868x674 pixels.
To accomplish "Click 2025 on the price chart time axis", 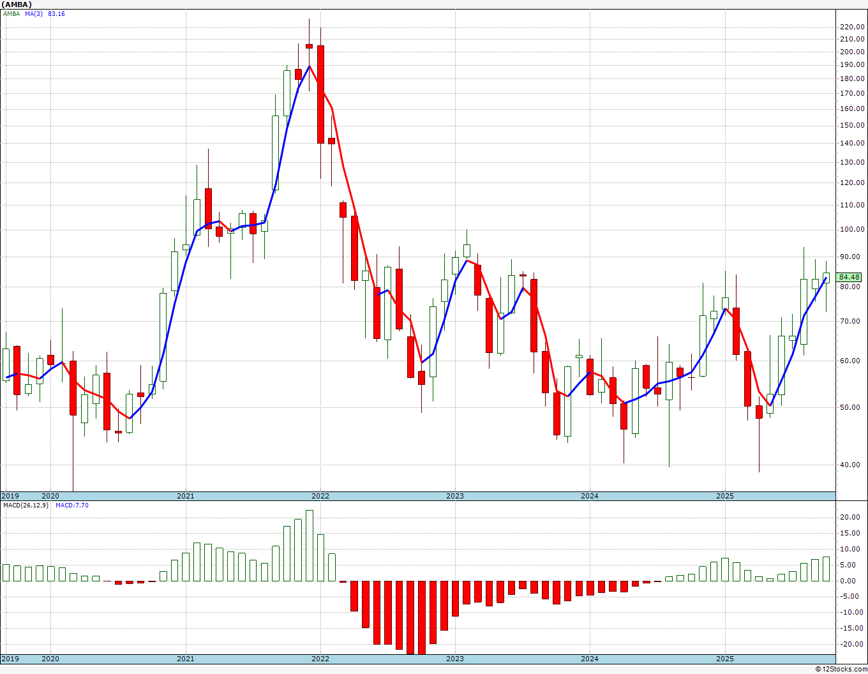I will coord(724,496).
